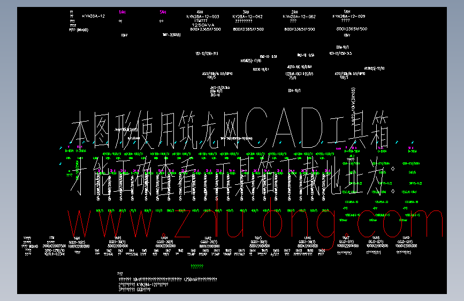This screenshot has width=464, height=301.
Task: Pick the 1250kVA rating text under 4AH
Action: pos(203,25)
